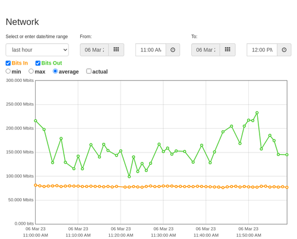Click the '250.000 Mbits' axis label
Screen dimensions: 297x239
pos(20,104)
